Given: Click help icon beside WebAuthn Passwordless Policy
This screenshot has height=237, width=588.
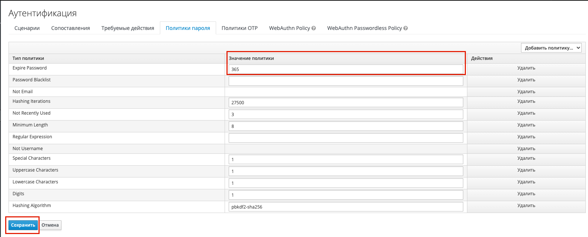Looking at the screenshot, I should tap(406, 28).
